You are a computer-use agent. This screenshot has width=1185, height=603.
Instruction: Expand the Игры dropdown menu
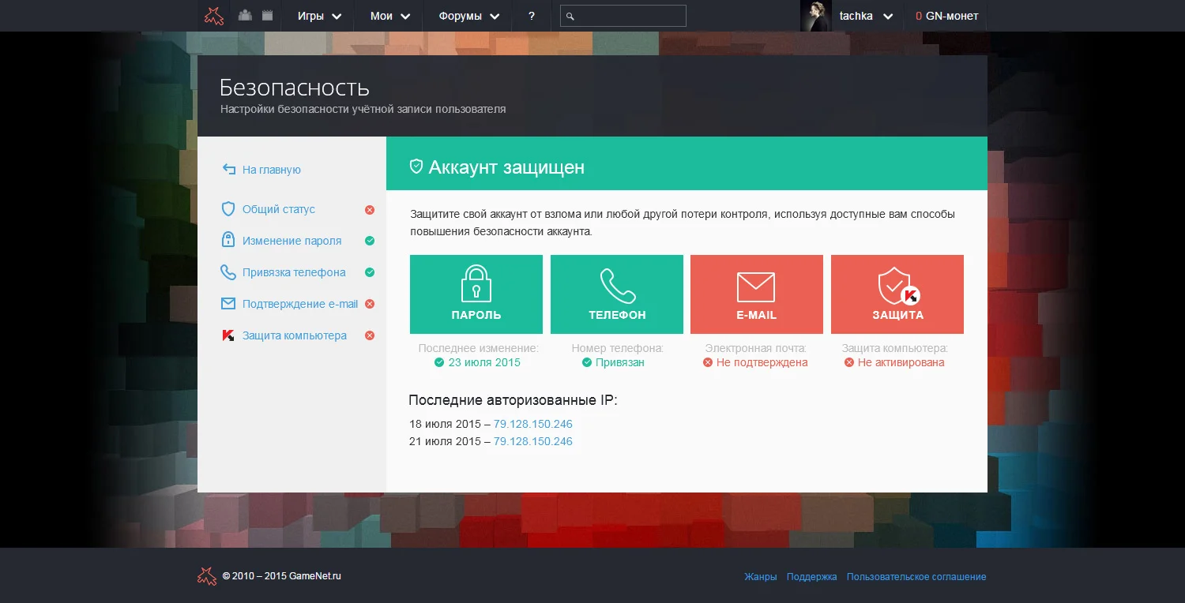pos(319,16)
